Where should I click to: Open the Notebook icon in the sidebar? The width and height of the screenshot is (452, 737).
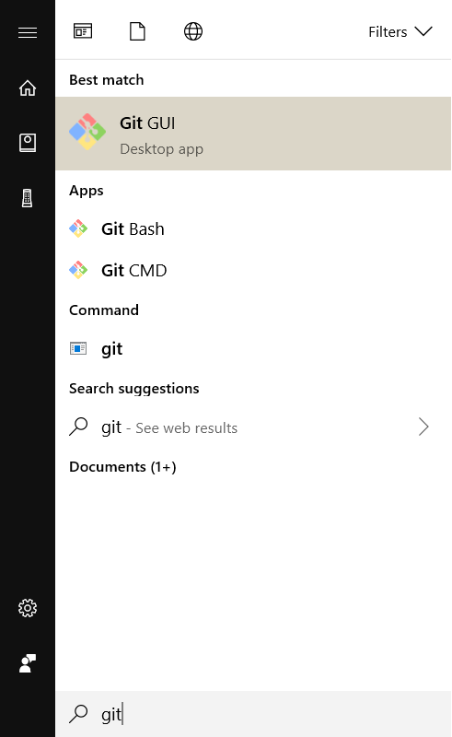28,143
